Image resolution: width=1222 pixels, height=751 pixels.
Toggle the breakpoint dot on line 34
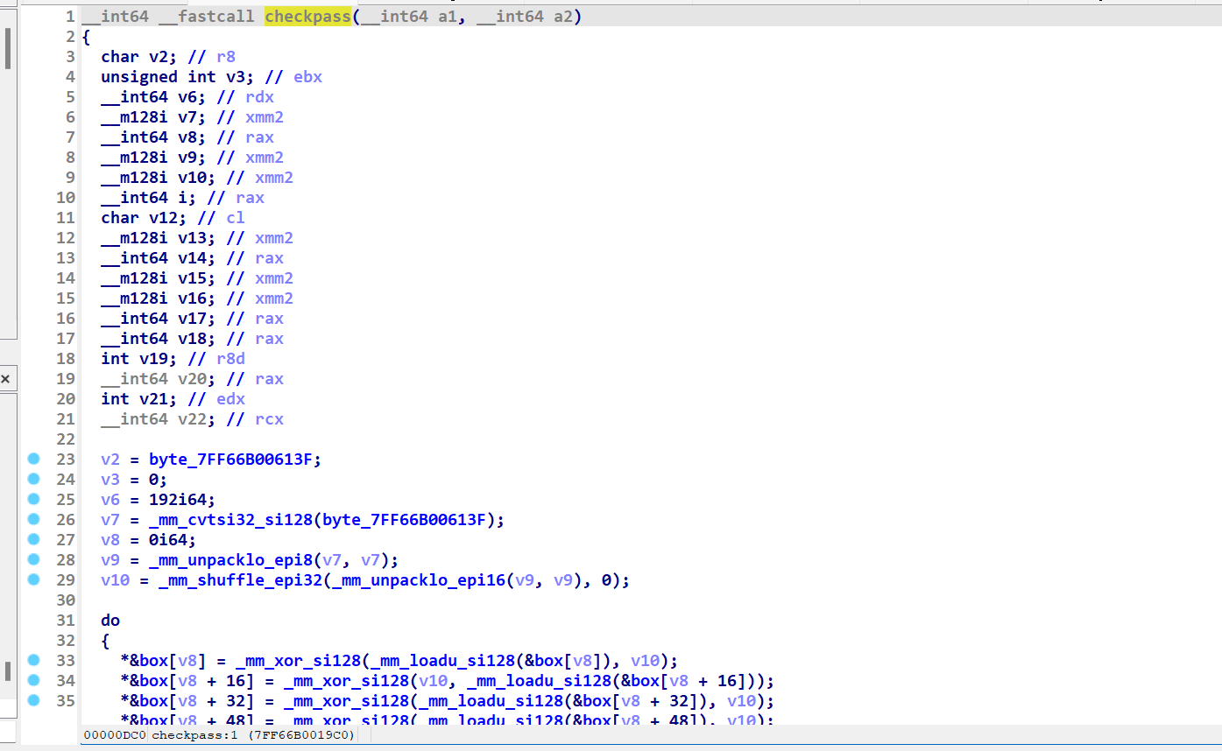pyautogui.click(x=34, y=680)
